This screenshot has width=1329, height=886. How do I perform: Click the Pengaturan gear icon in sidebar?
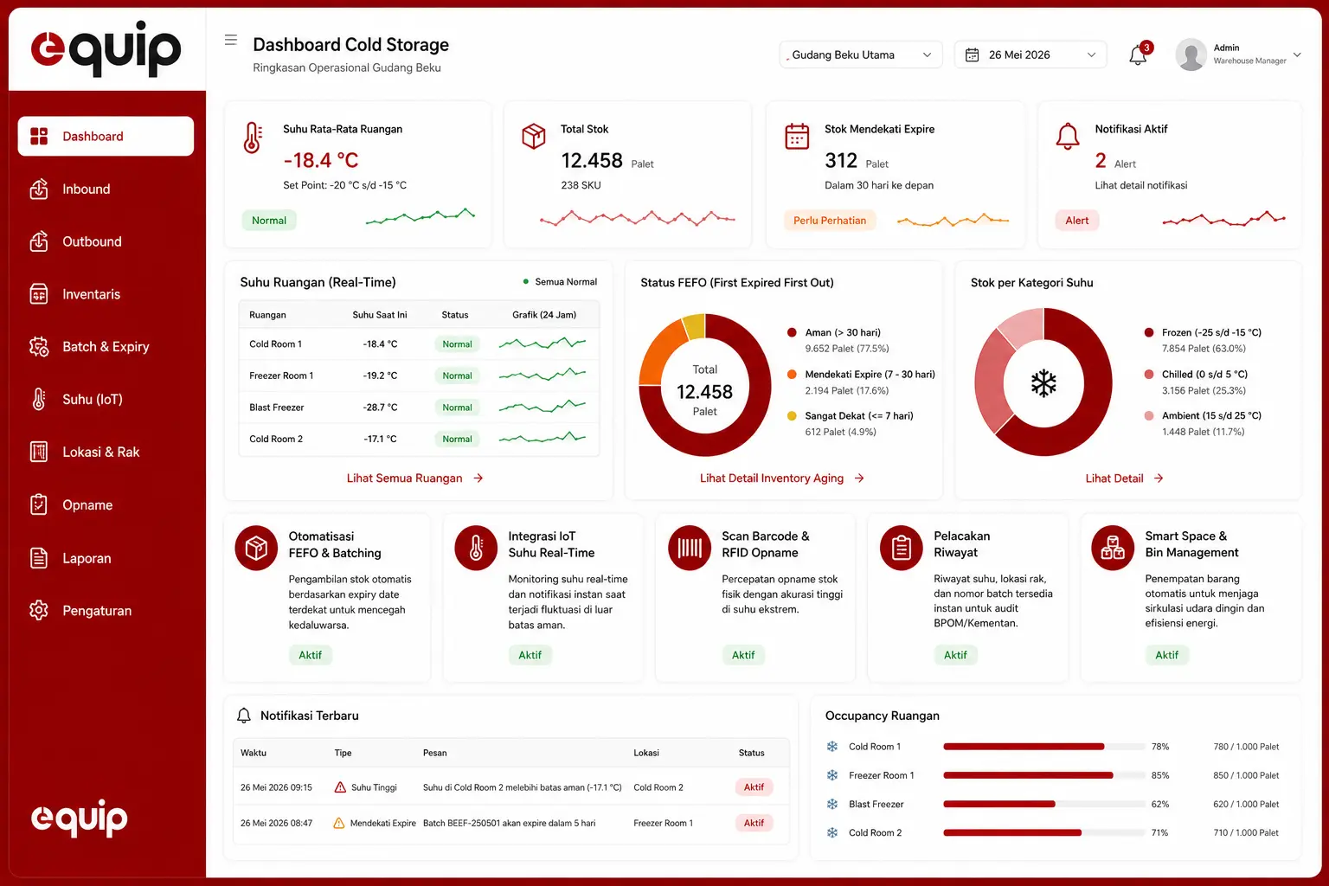[x=39, y=610]
